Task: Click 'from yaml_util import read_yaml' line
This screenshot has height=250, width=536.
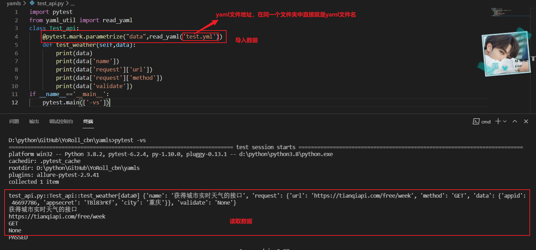Action: (x=81, y=20)
